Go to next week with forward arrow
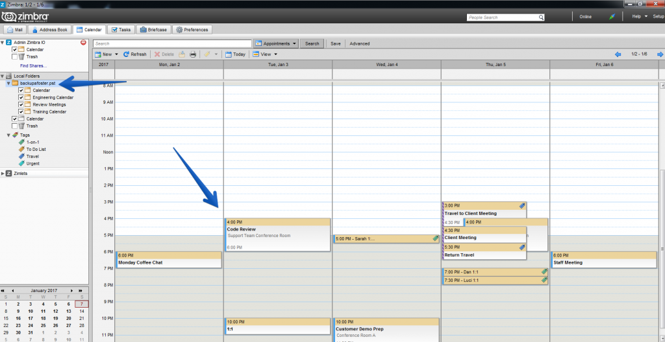The image size is (665, 342). point(660,54)
